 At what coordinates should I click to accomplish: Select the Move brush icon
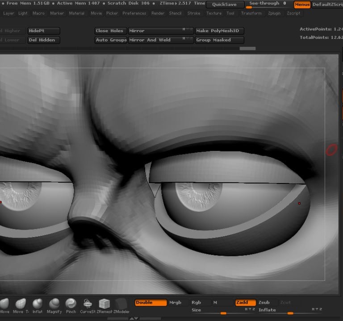[4, 306]
